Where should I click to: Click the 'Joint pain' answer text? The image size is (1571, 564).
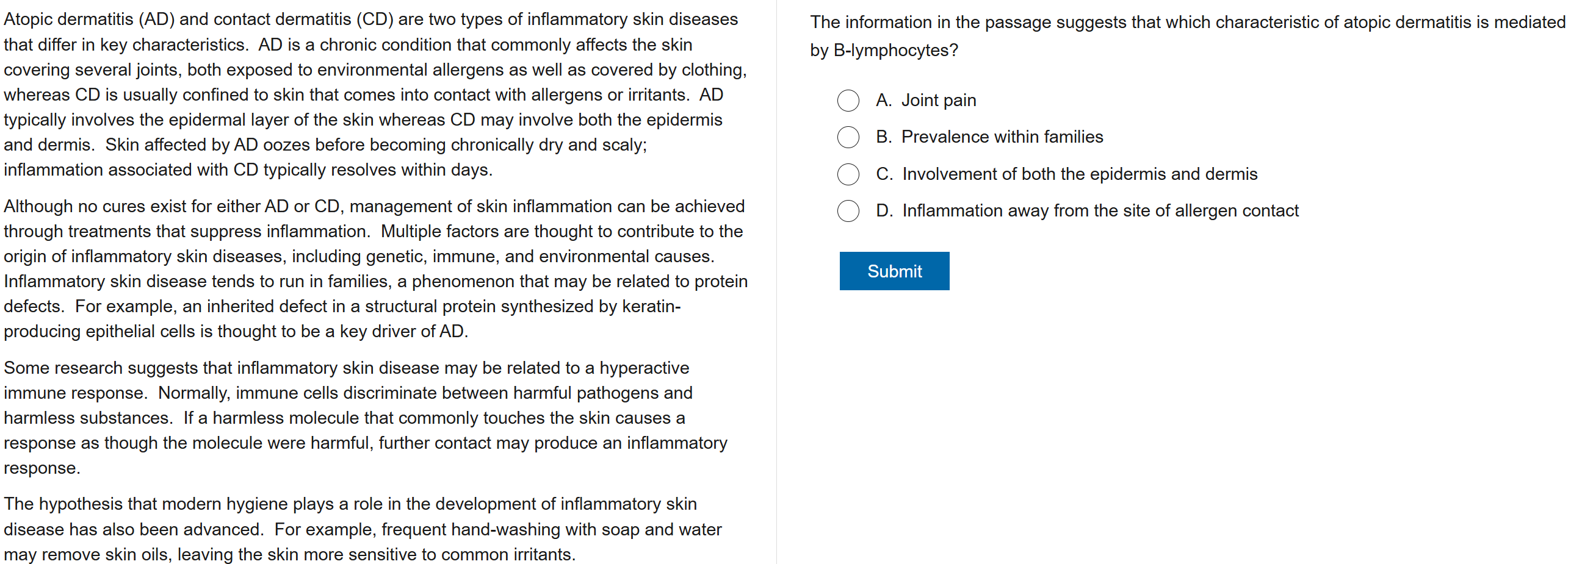(938, 101)
